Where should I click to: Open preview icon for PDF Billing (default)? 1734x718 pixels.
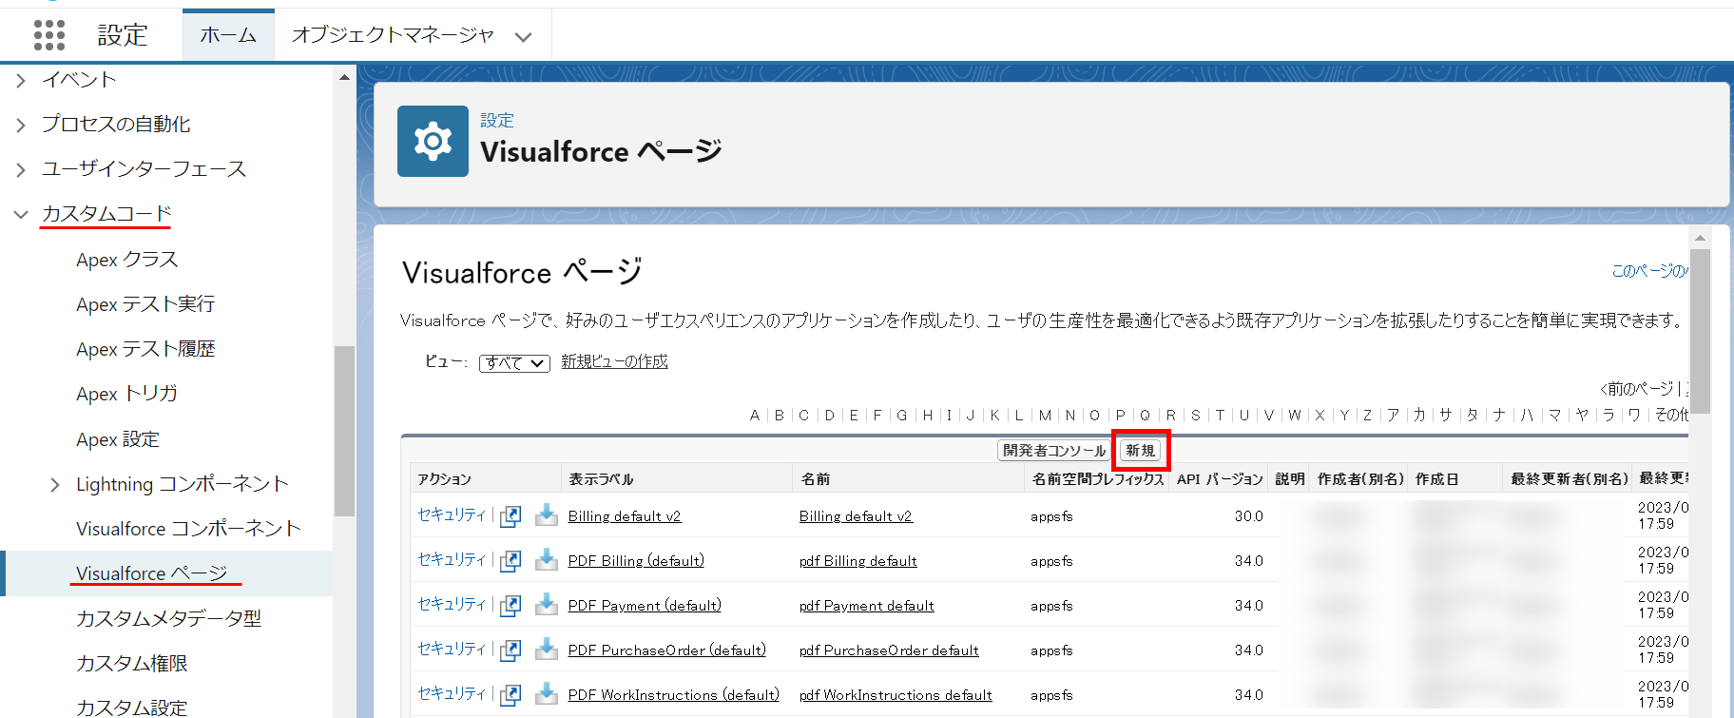(x=511, y=561)
